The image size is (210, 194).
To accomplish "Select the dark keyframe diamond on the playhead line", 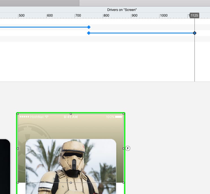I will [x=194, y=33].
